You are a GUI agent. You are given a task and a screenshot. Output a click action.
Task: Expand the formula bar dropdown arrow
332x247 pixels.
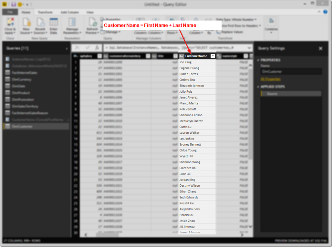(x=249, y=48)
